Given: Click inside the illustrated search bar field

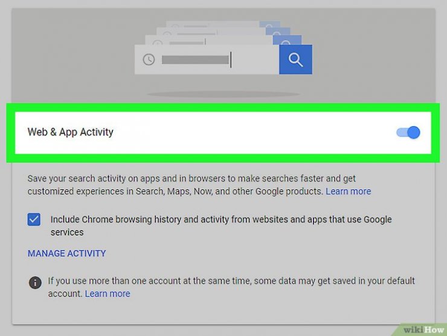Looking at the screenshot, I should click(254, 59).
